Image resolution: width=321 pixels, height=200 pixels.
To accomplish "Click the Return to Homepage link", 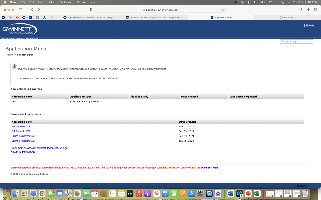I will point(23,152).
